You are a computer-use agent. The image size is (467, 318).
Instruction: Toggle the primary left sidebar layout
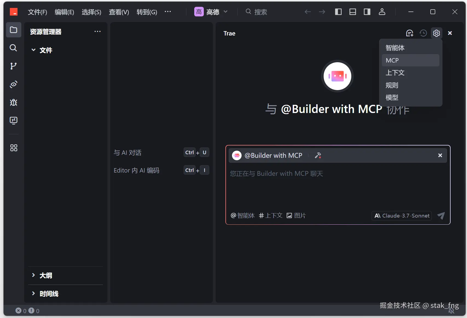pyautogui.click(x=338, y=12)
